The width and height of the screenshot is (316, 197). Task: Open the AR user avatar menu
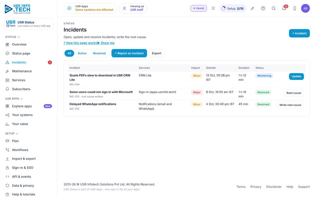pos(305,8)
